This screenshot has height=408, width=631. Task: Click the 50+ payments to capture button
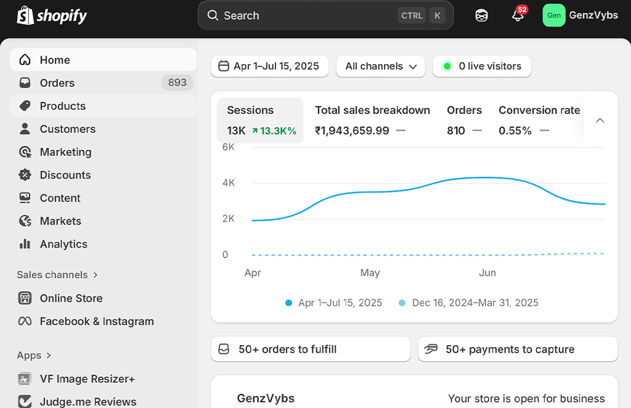tap(518, 349)
